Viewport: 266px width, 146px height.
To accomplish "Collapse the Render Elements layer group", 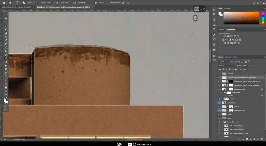I will pyautogui.click(x=223, y=122).
